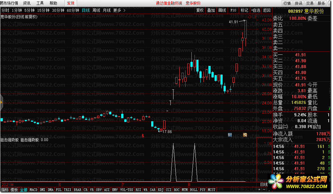Switch to the 1分钟 period
The width and height of the screenshot is (333, 194).
coord(17,10)
